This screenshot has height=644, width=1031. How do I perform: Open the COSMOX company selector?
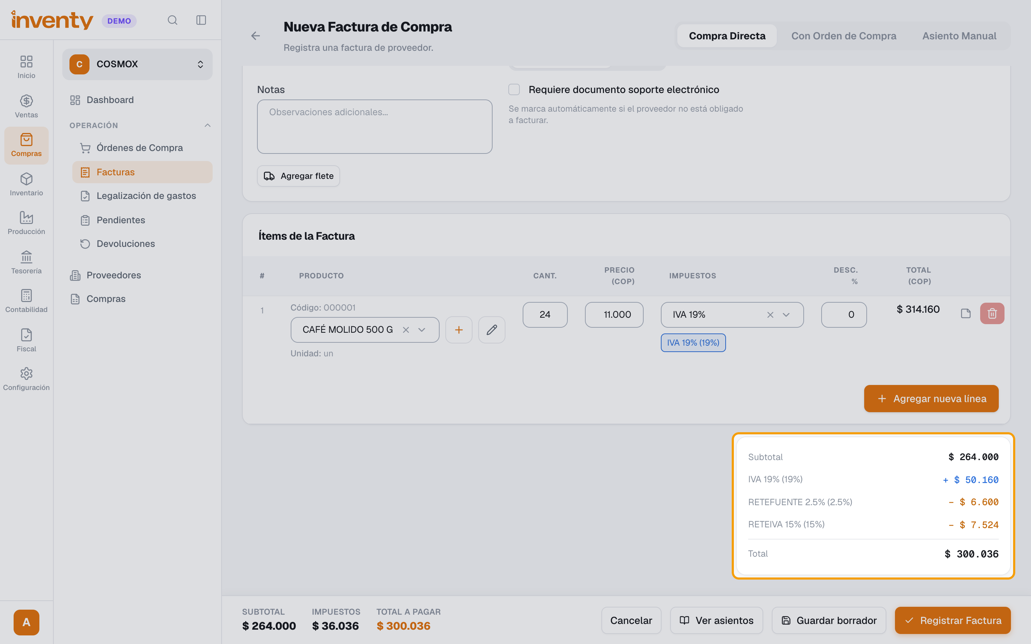(137, 64)
